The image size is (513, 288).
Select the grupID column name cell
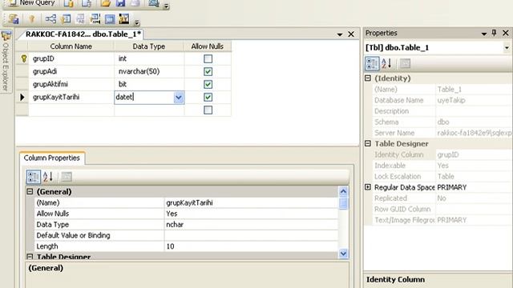point(71,58)
